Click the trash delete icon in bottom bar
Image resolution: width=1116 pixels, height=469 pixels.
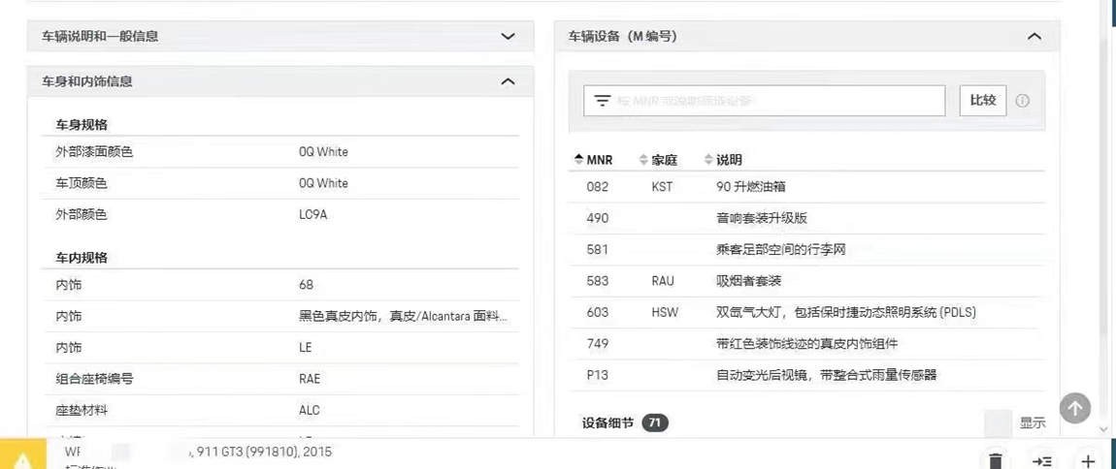point(996,460)
